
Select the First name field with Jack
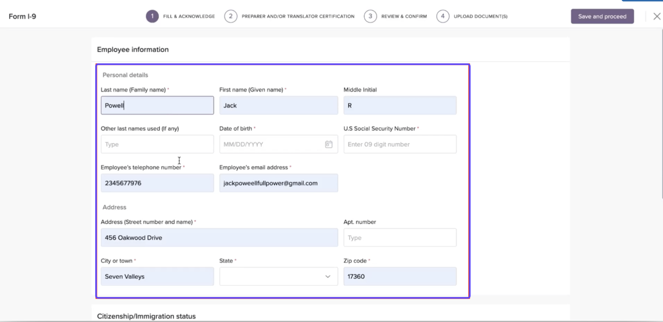coord(278,106)
